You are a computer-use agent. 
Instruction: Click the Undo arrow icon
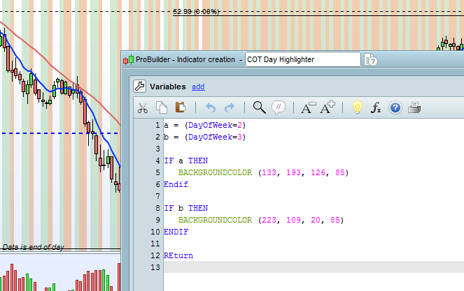[211, 108]
